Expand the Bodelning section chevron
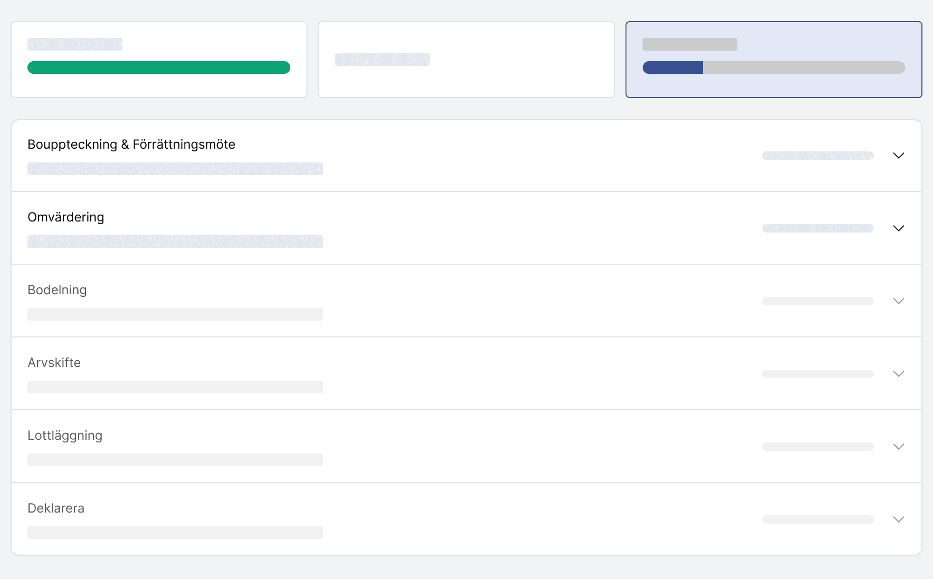 (x=898, y=301)
